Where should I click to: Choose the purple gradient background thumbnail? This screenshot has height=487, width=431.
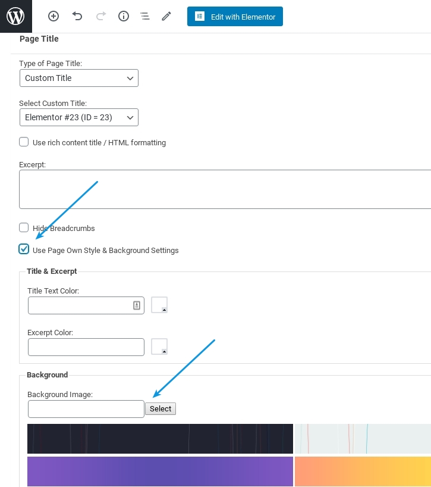[160, 471]
